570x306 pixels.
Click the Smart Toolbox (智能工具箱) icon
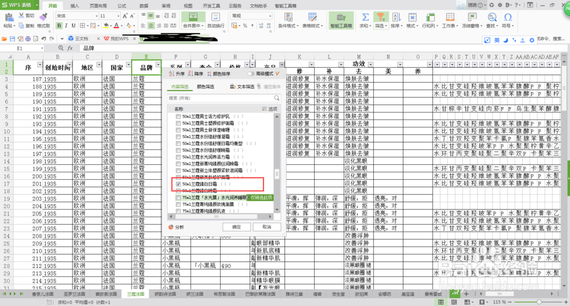click(x=341, y=17)
